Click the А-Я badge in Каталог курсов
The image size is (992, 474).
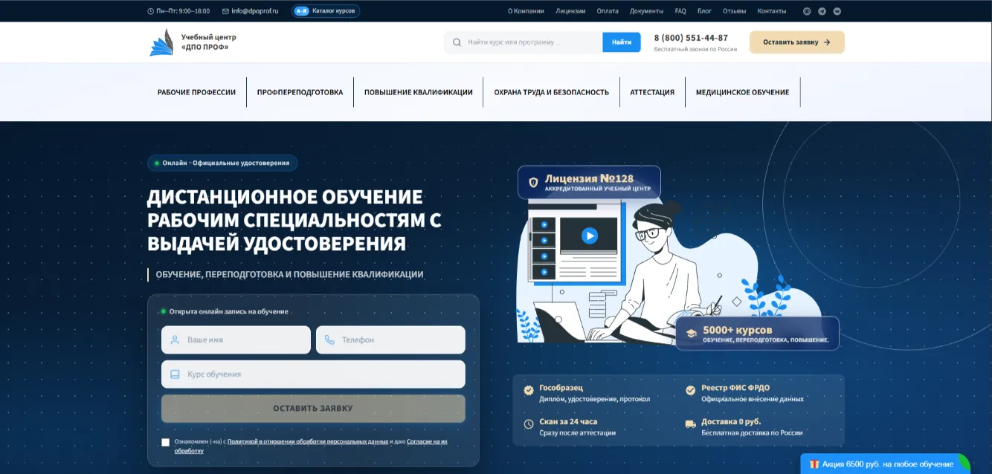click(302, 11)
